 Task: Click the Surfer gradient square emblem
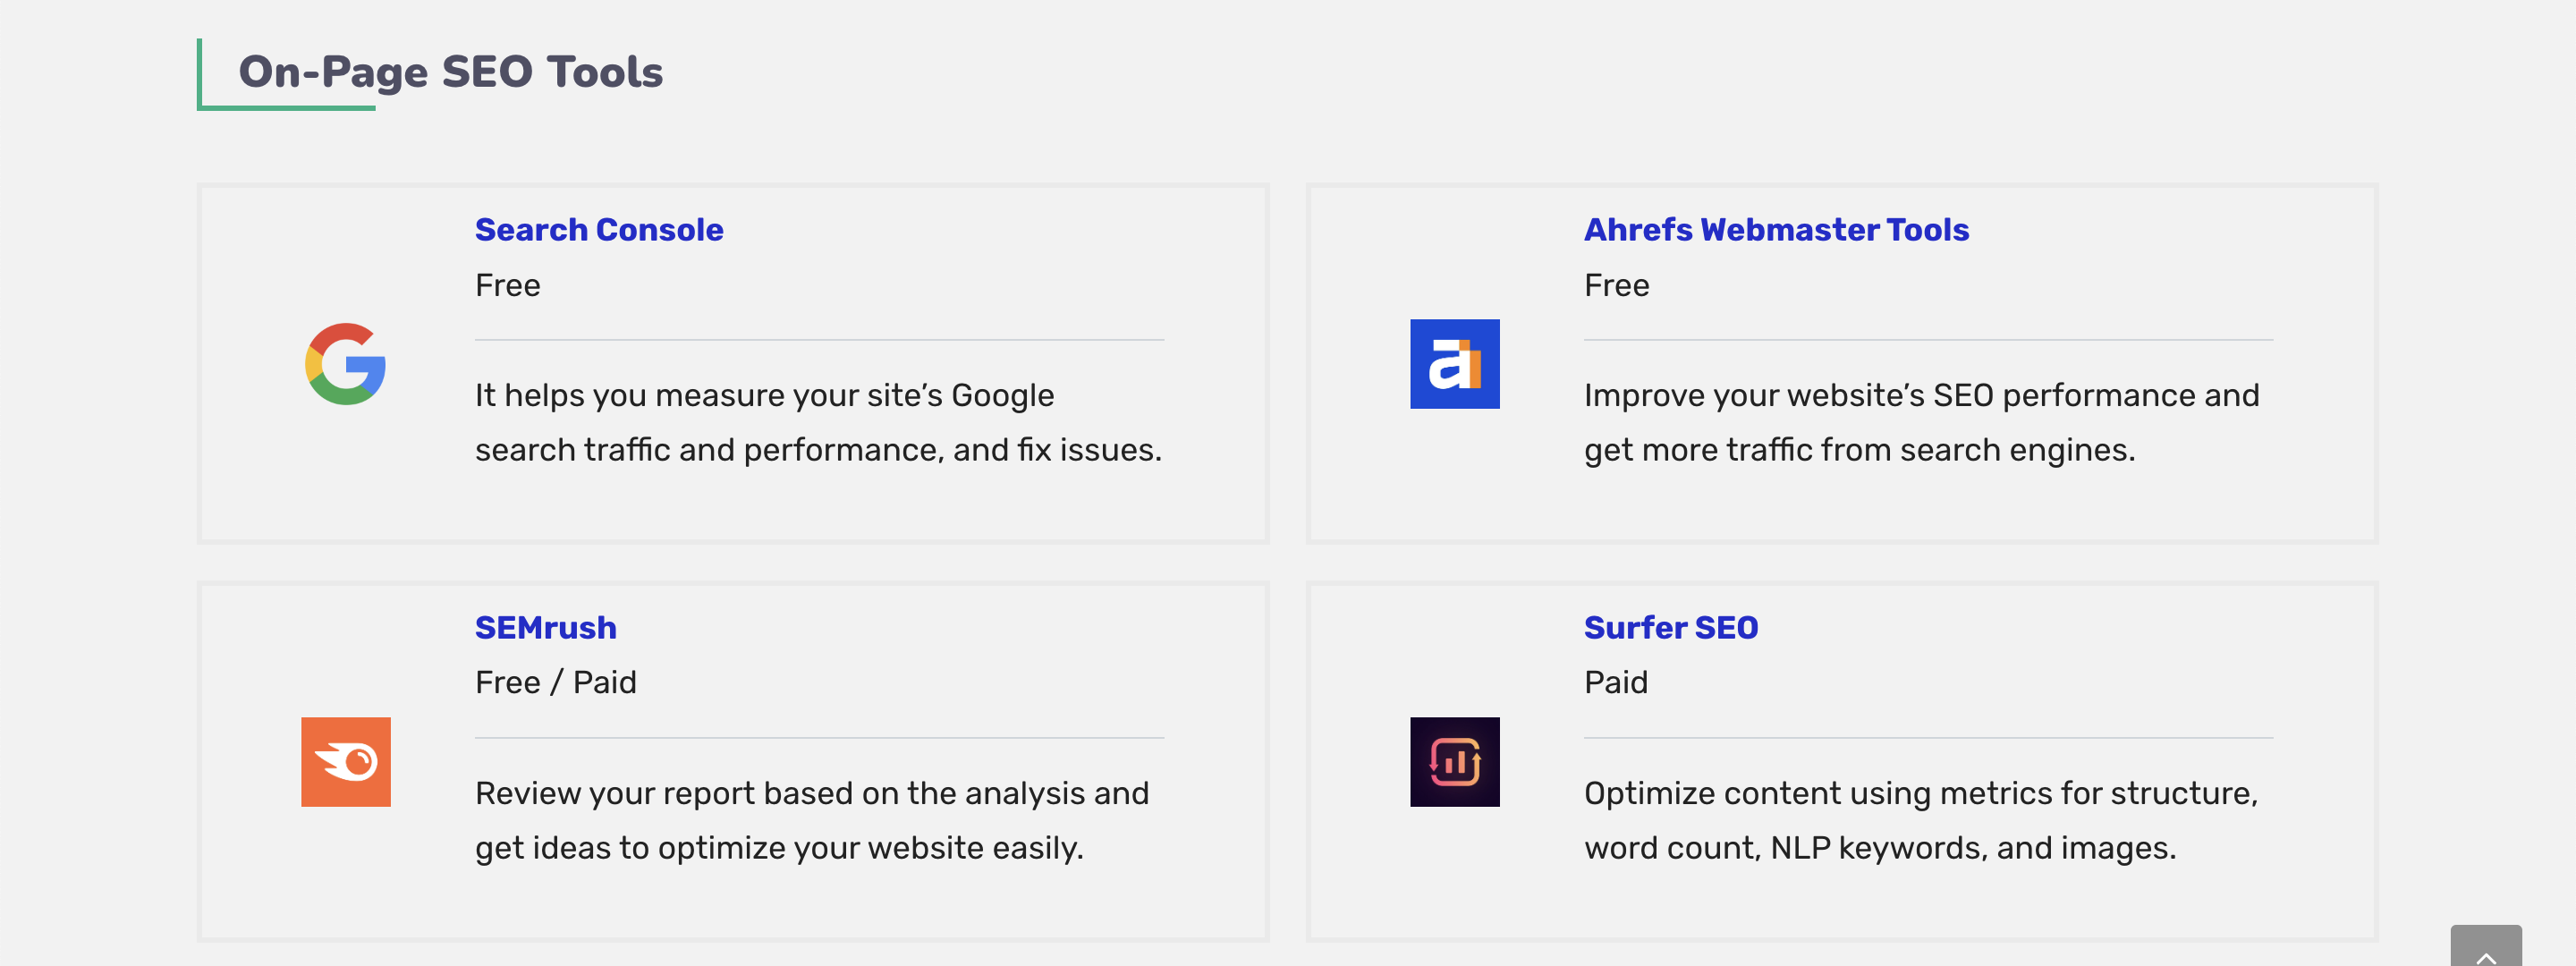1454,762
